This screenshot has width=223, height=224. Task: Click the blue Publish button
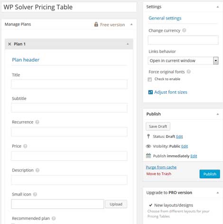(x=210, y=174)
